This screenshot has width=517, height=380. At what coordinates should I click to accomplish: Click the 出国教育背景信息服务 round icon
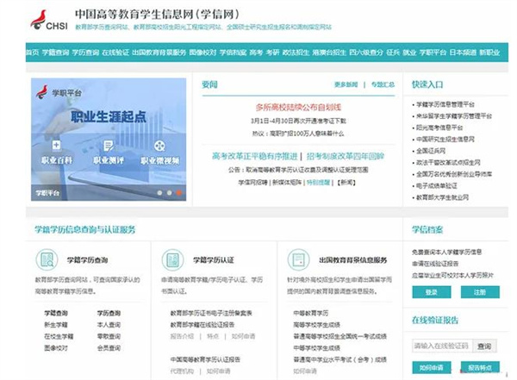coord(298,259)
